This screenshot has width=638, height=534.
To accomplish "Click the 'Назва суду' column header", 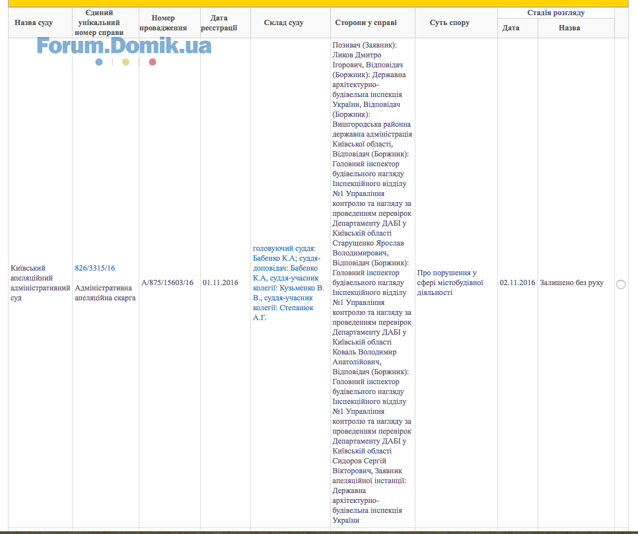I will coord(34,23).
